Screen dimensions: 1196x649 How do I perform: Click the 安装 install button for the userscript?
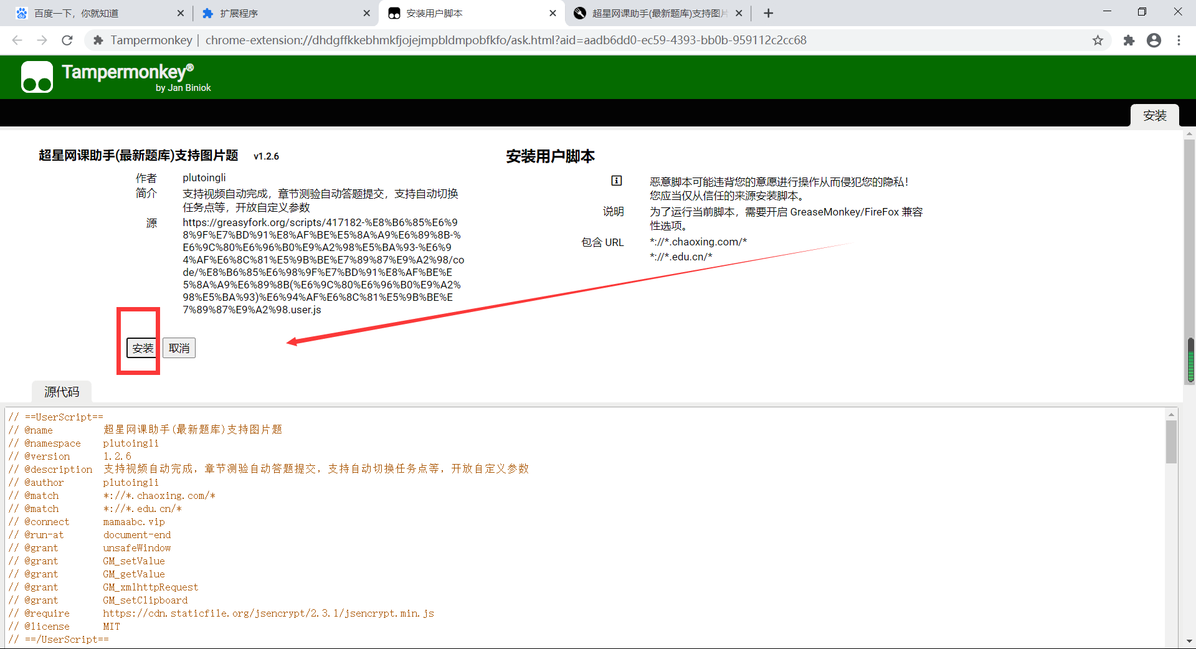(142, 348)
